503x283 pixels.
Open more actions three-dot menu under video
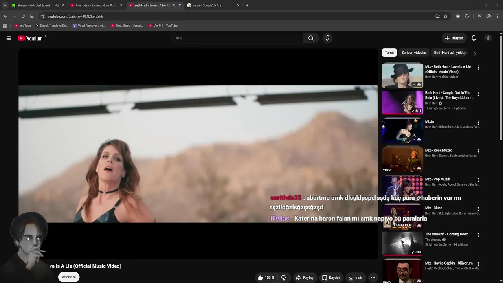(373, 277)
